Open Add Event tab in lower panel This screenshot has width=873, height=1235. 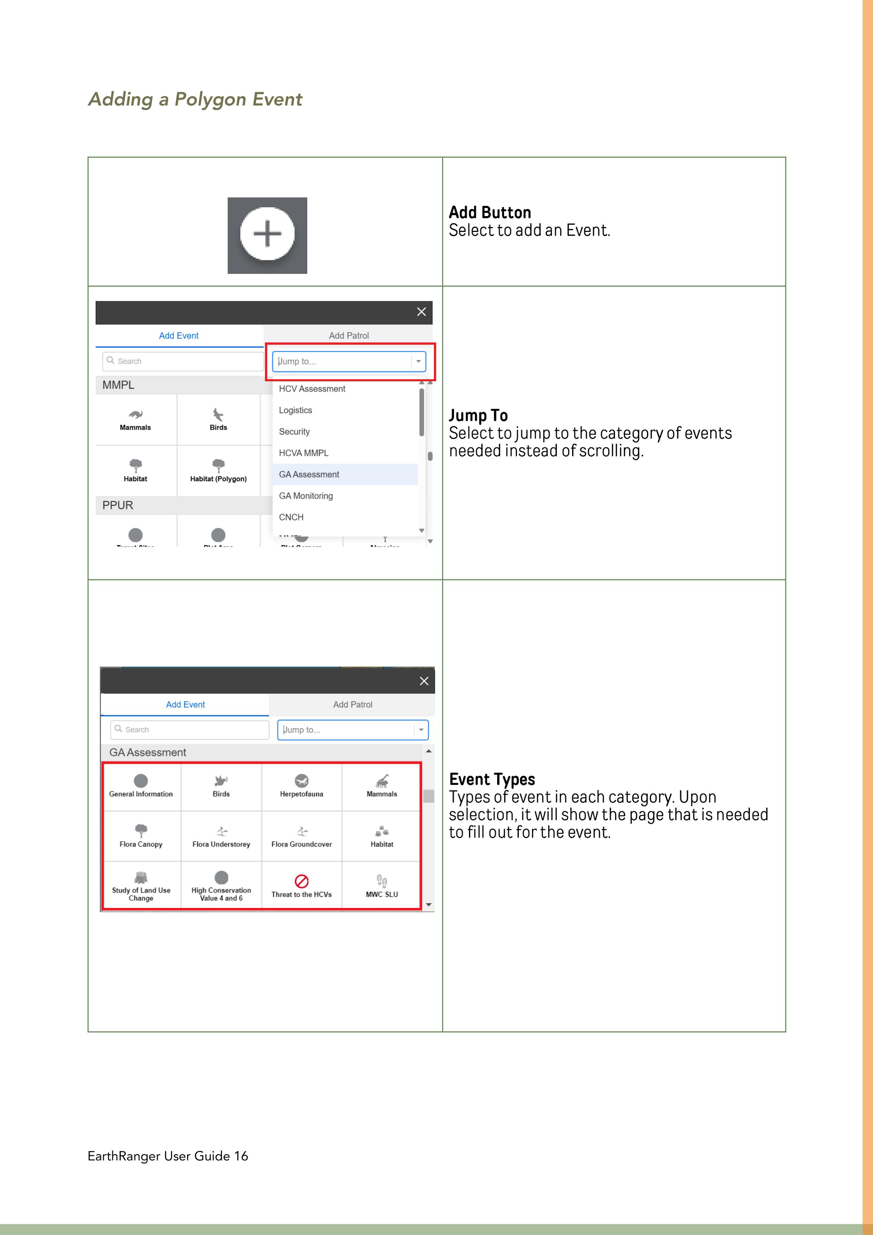click(x=185, y=705)
